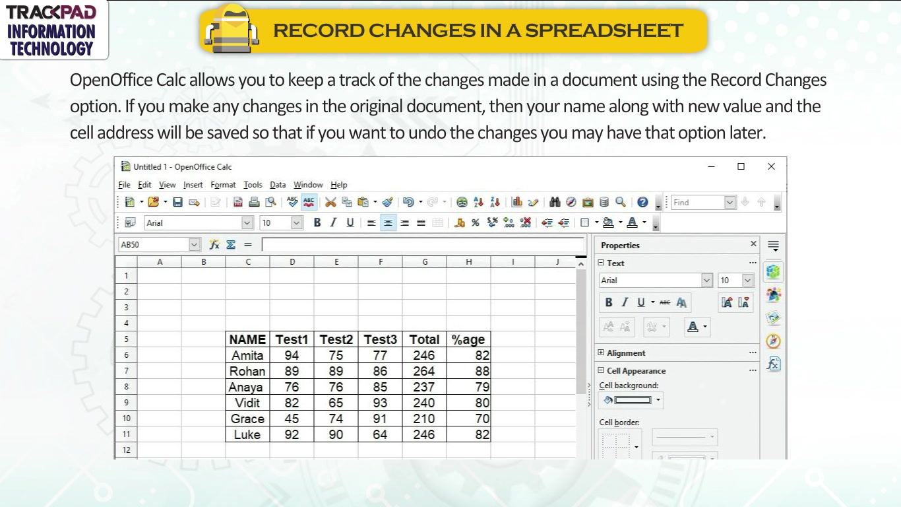Toggle Strikethrough in Properties panel
The image size is (901, 507).
[x=665, y=302]
